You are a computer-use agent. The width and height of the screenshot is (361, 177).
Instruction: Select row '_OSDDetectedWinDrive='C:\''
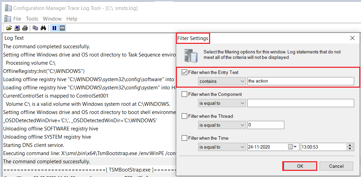point(89,120)
